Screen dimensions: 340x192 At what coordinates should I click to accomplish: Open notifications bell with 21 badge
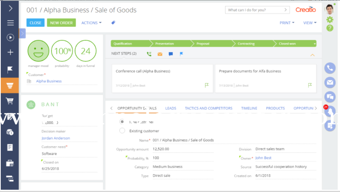(x=330, y=111)
